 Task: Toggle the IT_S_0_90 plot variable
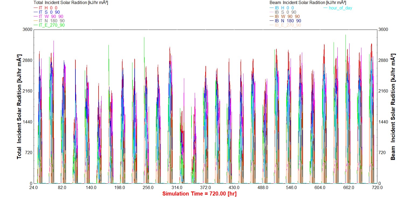[x=47, y=12]
